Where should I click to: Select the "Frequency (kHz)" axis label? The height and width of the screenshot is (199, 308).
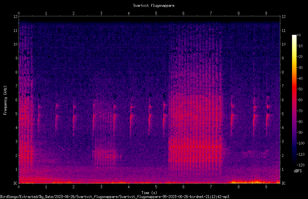tap(5, 100)
